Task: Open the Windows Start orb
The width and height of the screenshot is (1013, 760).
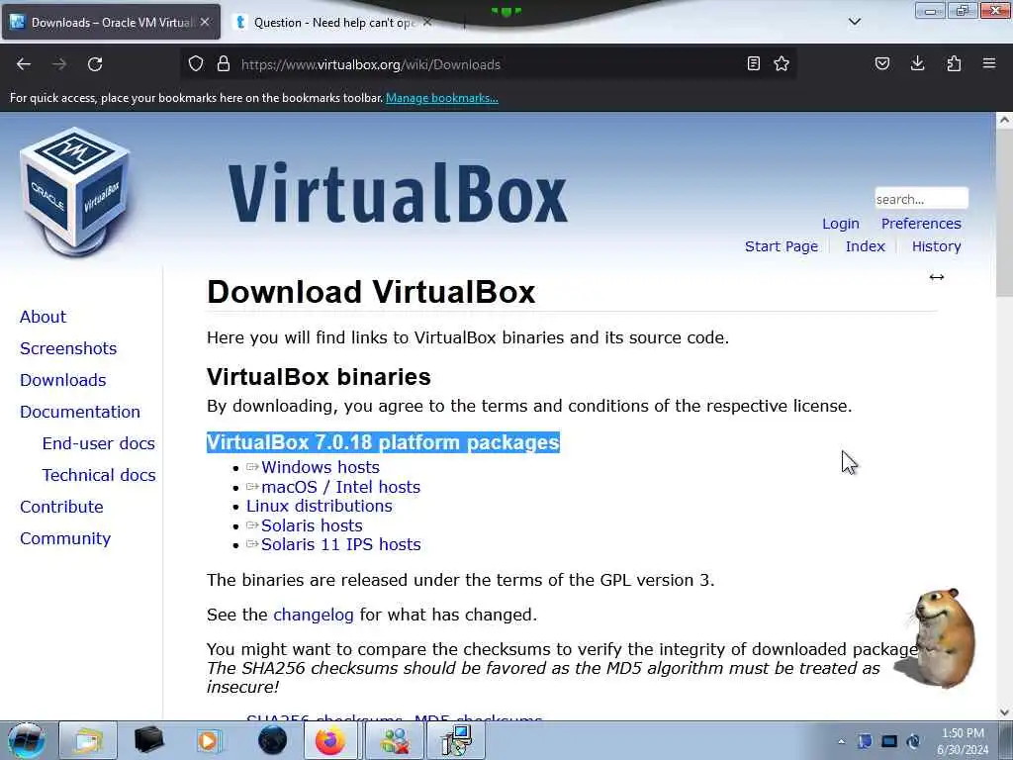Action: coord(27,740)
